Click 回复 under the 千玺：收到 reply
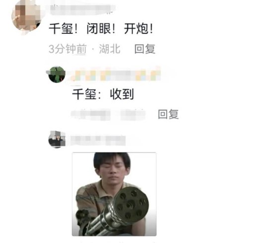This screenshot has height=243, width=256. tap(168, 114)
